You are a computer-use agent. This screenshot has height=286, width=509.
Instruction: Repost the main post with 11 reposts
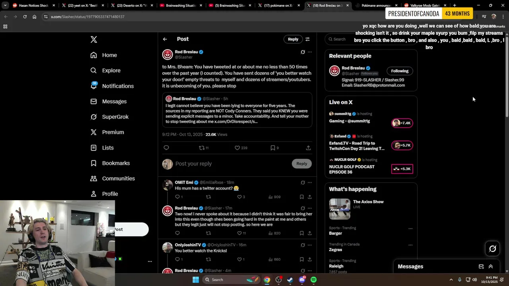(204, 148)
